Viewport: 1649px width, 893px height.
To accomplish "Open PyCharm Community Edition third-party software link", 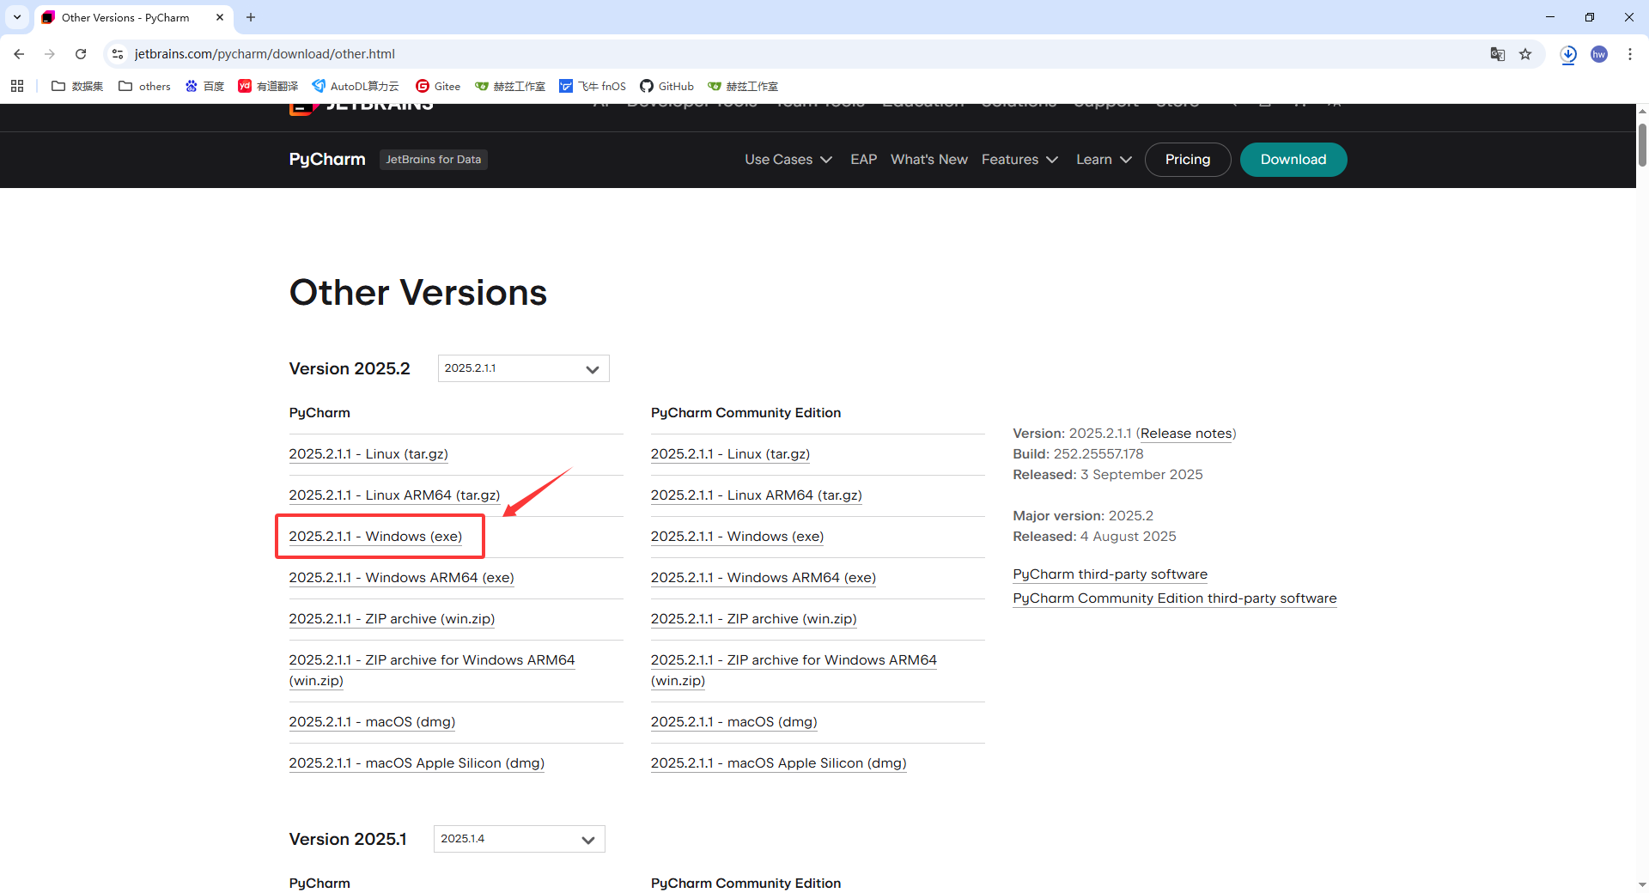I will pyautogui.click(x=1174, y=598).
